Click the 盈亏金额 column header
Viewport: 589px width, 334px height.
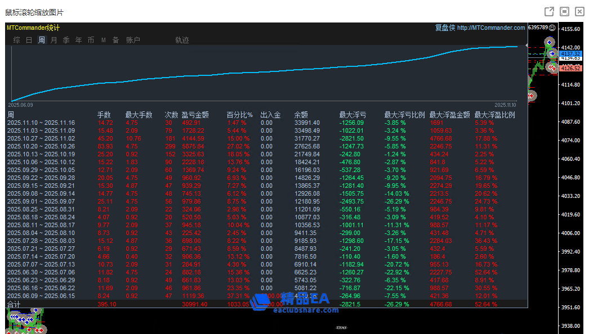[195, 115]
